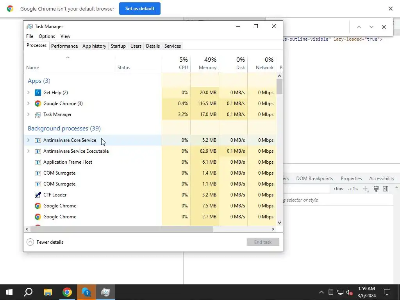400x300 pixels.
Task: Click the End task button
Action: click(263, 242)
